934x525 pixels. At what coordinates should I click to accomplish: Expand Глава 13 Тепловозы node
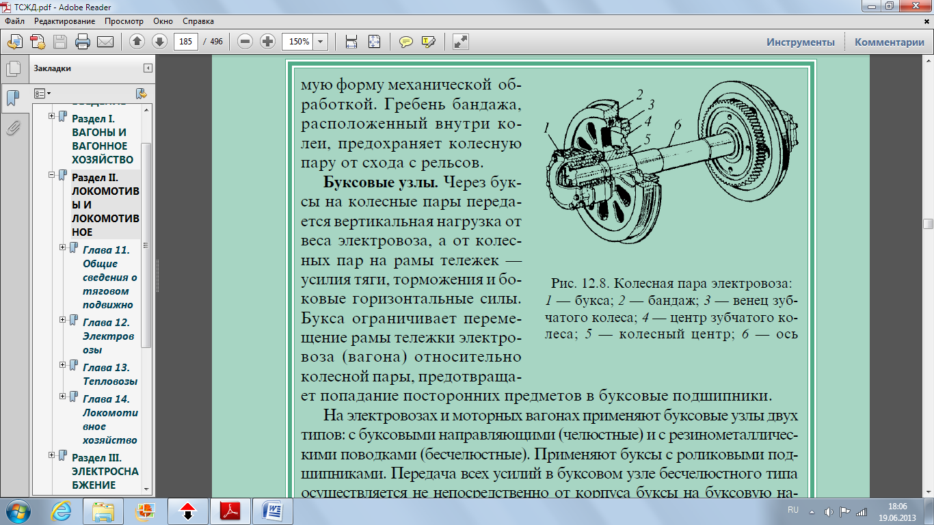[x=62, y=365]
